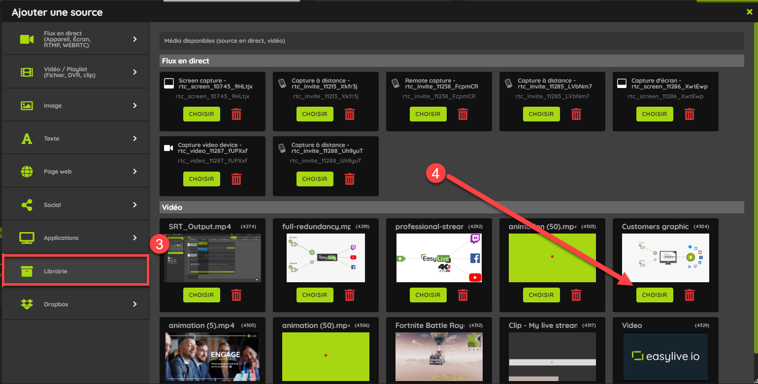Click the camera icon of Capture video device

pyautogui.click(x=169, y=148)
